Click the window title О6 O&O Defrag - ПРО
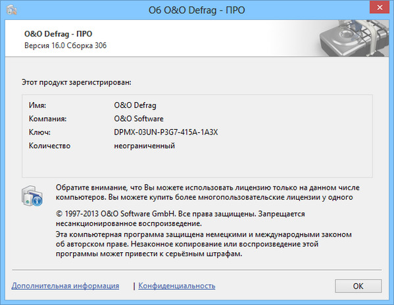Viewport: 394px width, 305px height. (197, 11)
